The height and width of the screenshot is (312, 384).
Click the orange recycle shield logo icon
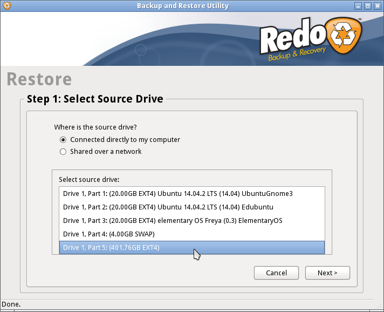coord(345,41)
